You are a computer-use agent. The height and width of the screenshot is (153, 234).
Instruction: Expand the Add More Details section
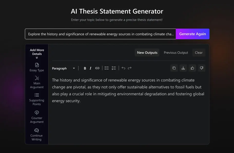pyautogui.click(x=37, y=54)
